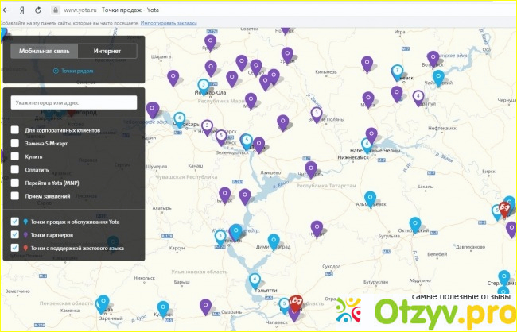517x332 pixels.
Task: Open cluster marker 4 near Сарапул
Action: tap(418, 96)
